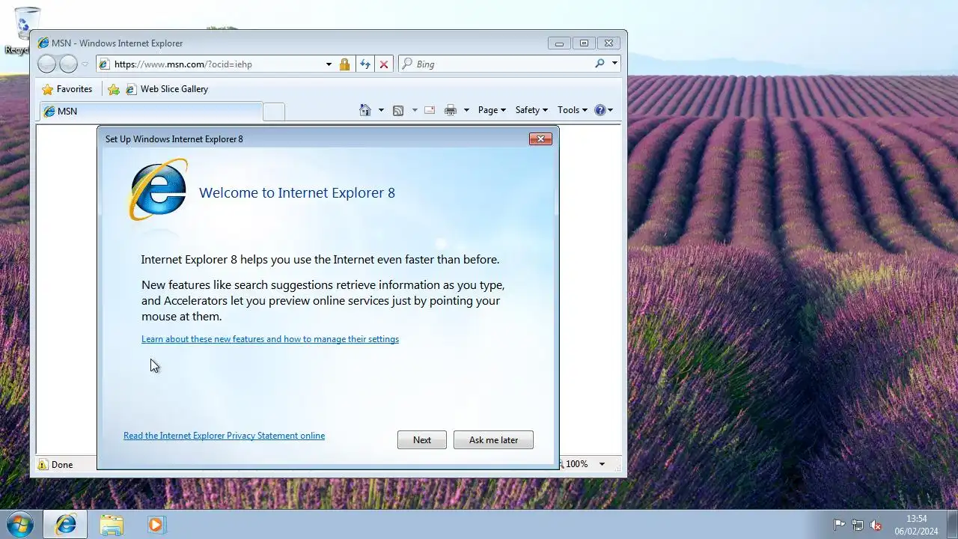Image resolution: width=958 pixels, height=539 pixels.
Task: Click the Next button in setup dialog
Action: pyautogui.click(x=422, y=440)
